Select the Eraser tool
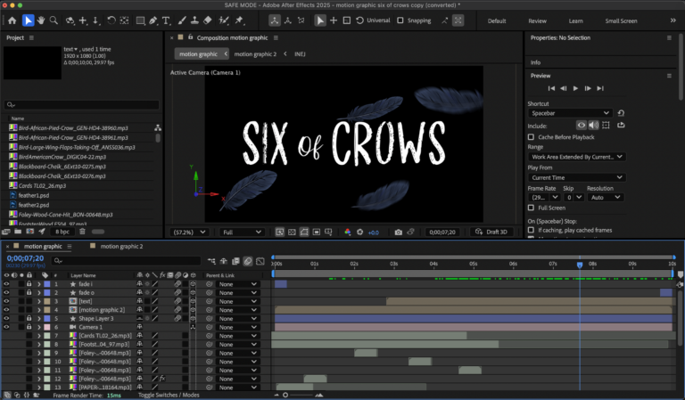Screen dimensions: 685x400 [208, 20]
